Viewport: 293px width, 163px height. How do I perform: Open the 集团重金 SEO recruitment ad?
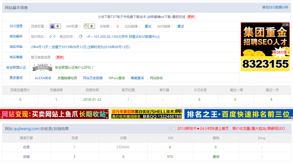(265, 47)
